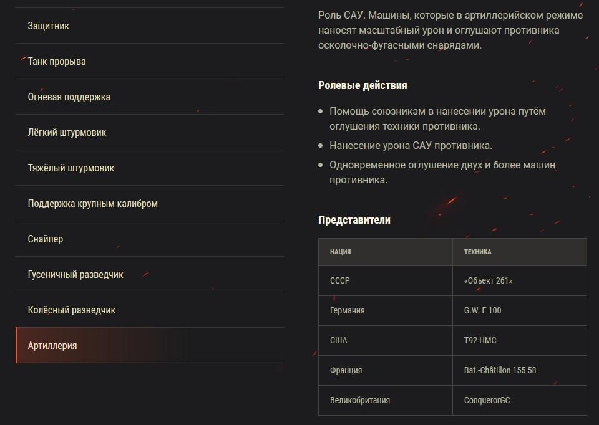Select Тяжёлый штурмовик in the role list
Screen dimensions: 599x425
(x=71, y=168)
